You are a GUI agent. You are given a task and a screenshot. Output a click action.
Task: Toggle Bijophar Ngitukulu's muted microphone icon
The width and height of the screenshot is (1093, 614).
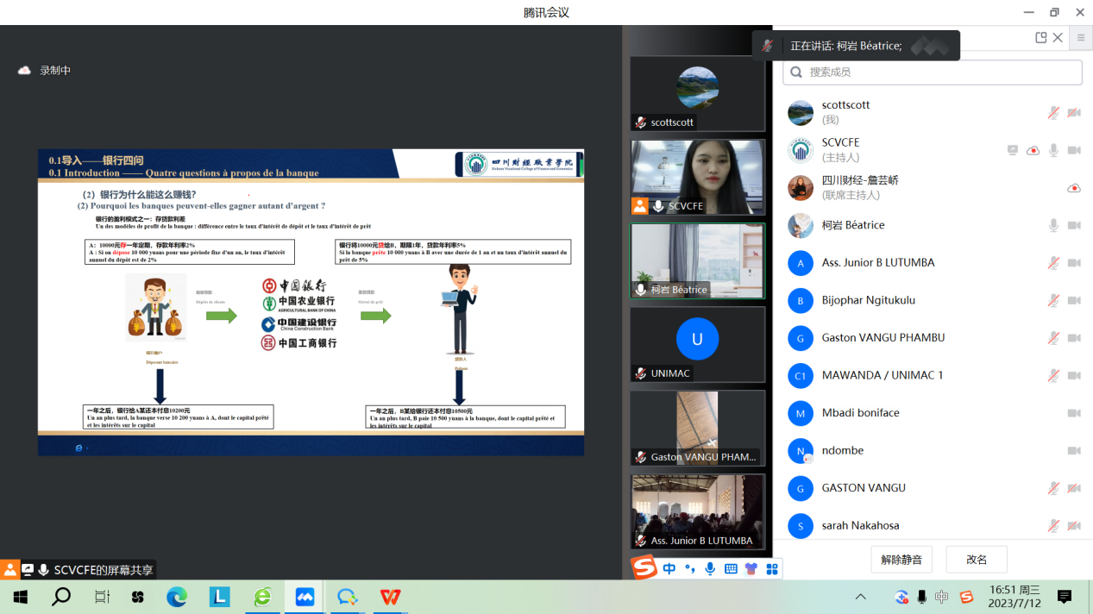point(1053,300)
